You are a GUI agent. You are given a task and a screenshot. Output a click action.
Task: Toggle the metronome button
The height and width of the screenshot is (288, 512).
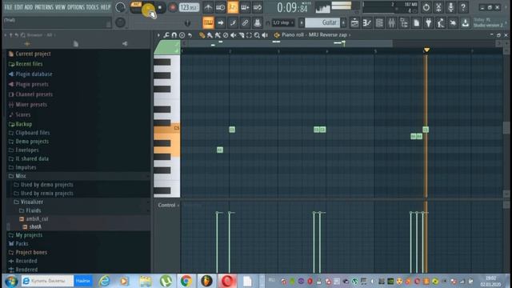[x=208, y=7]
